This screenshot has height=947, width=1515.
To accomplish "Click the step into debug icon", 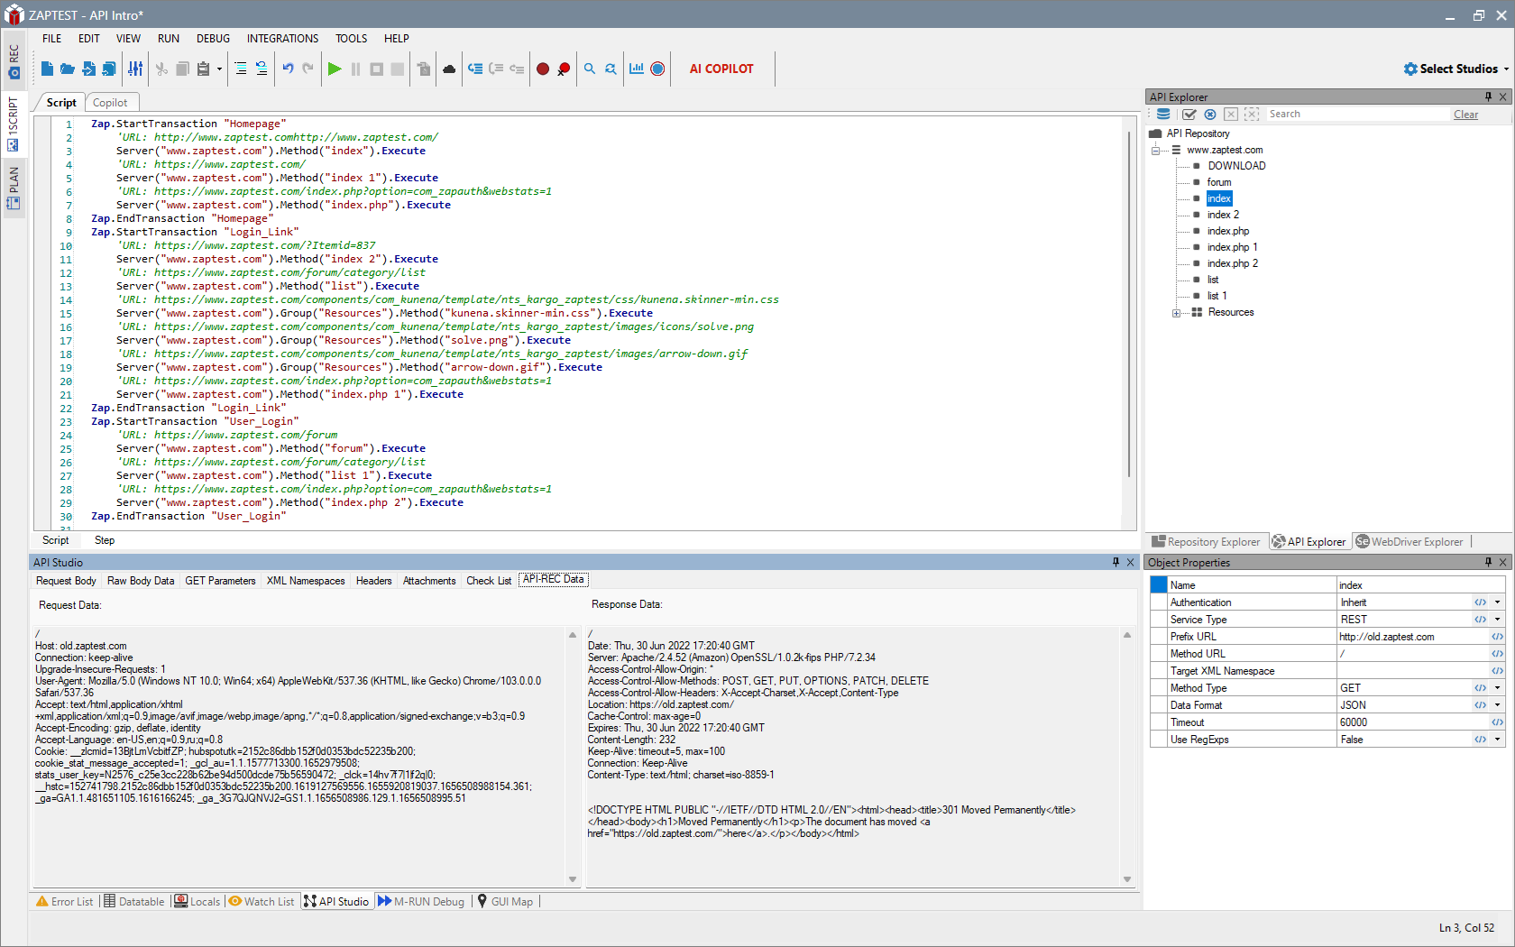I will pos(475,69).
